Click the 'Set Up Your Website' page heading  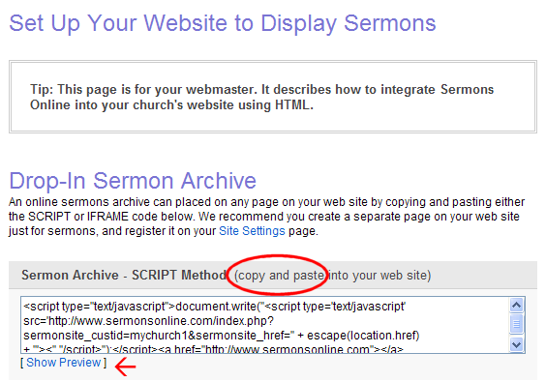[x=222, y=23]
